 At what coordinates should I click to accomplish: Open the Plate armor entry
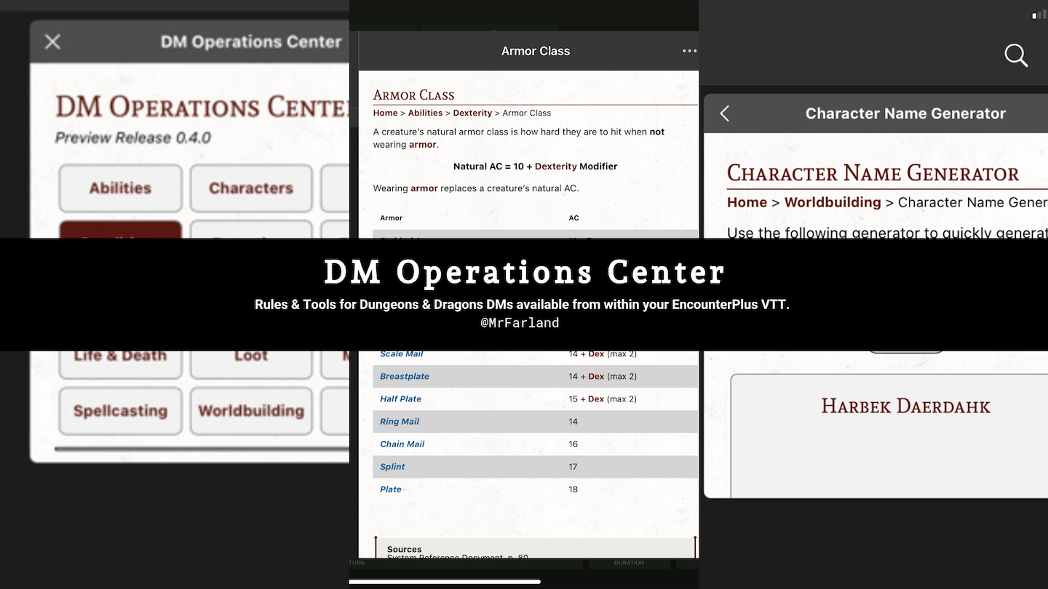391,489
